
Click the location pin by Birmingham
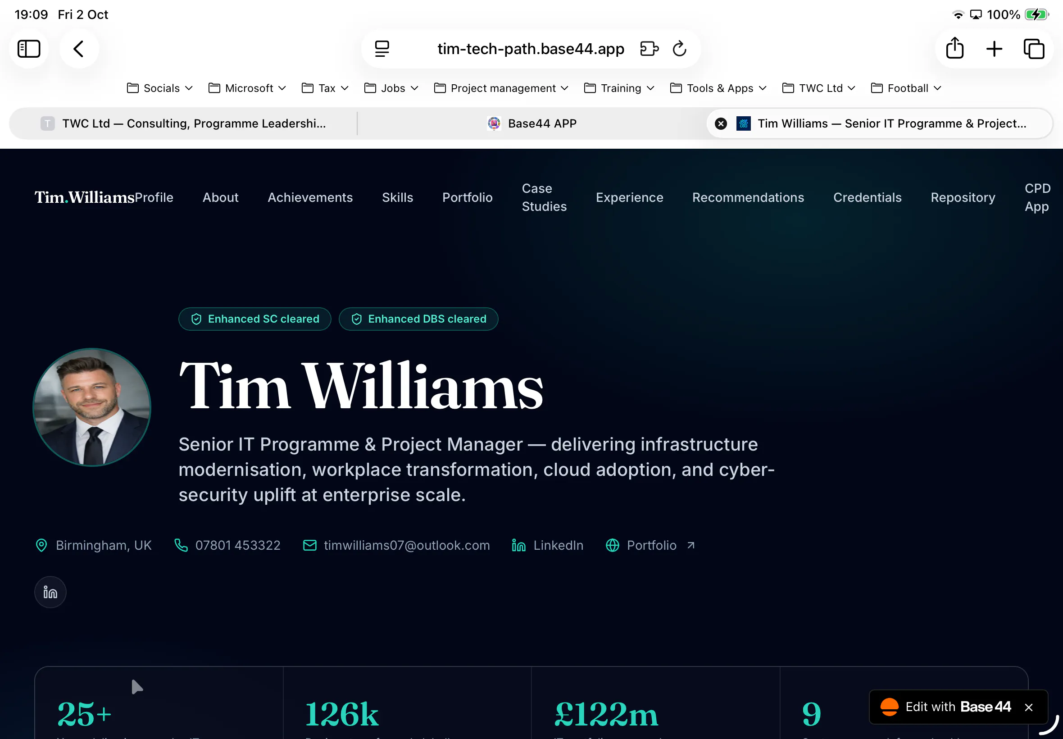click(x=41, y=545)
